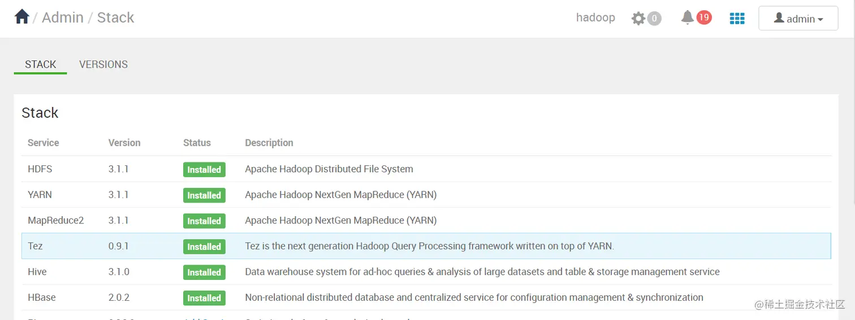
Task: Select the Hive service row
Action: point(37,272)
